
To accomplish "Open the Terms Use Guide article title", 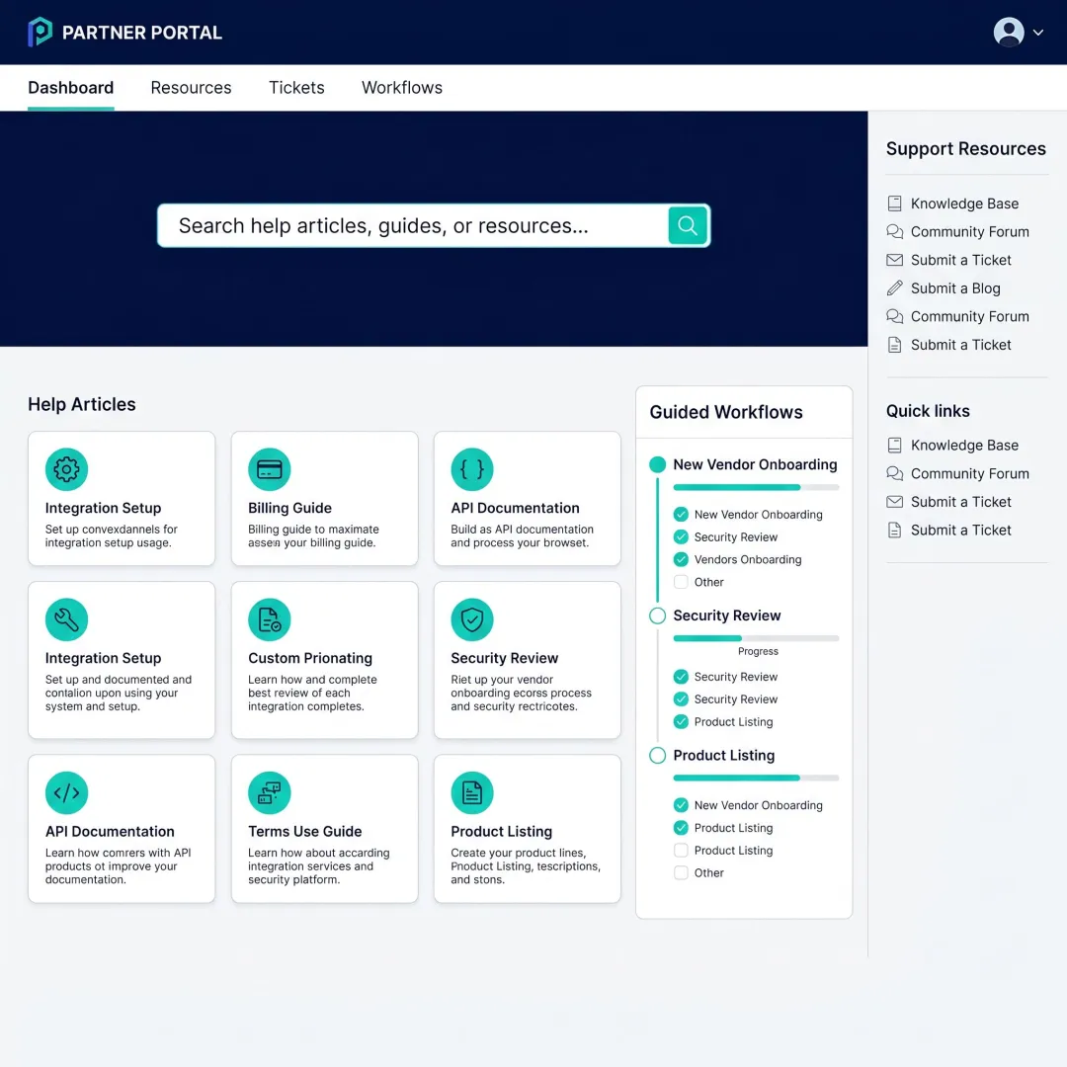I will coord(305,832).
